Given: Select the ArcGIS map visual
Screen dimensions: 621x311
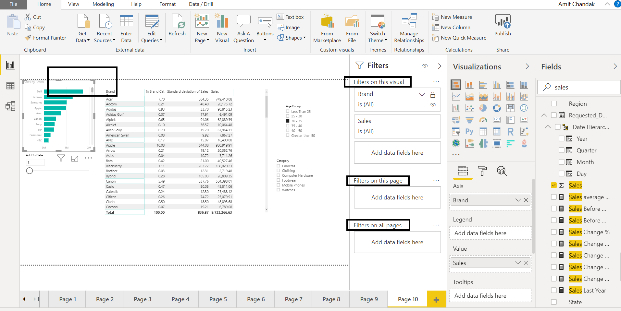Looking at the screenshot, I should pyautogui.click(x=456, y=143).
